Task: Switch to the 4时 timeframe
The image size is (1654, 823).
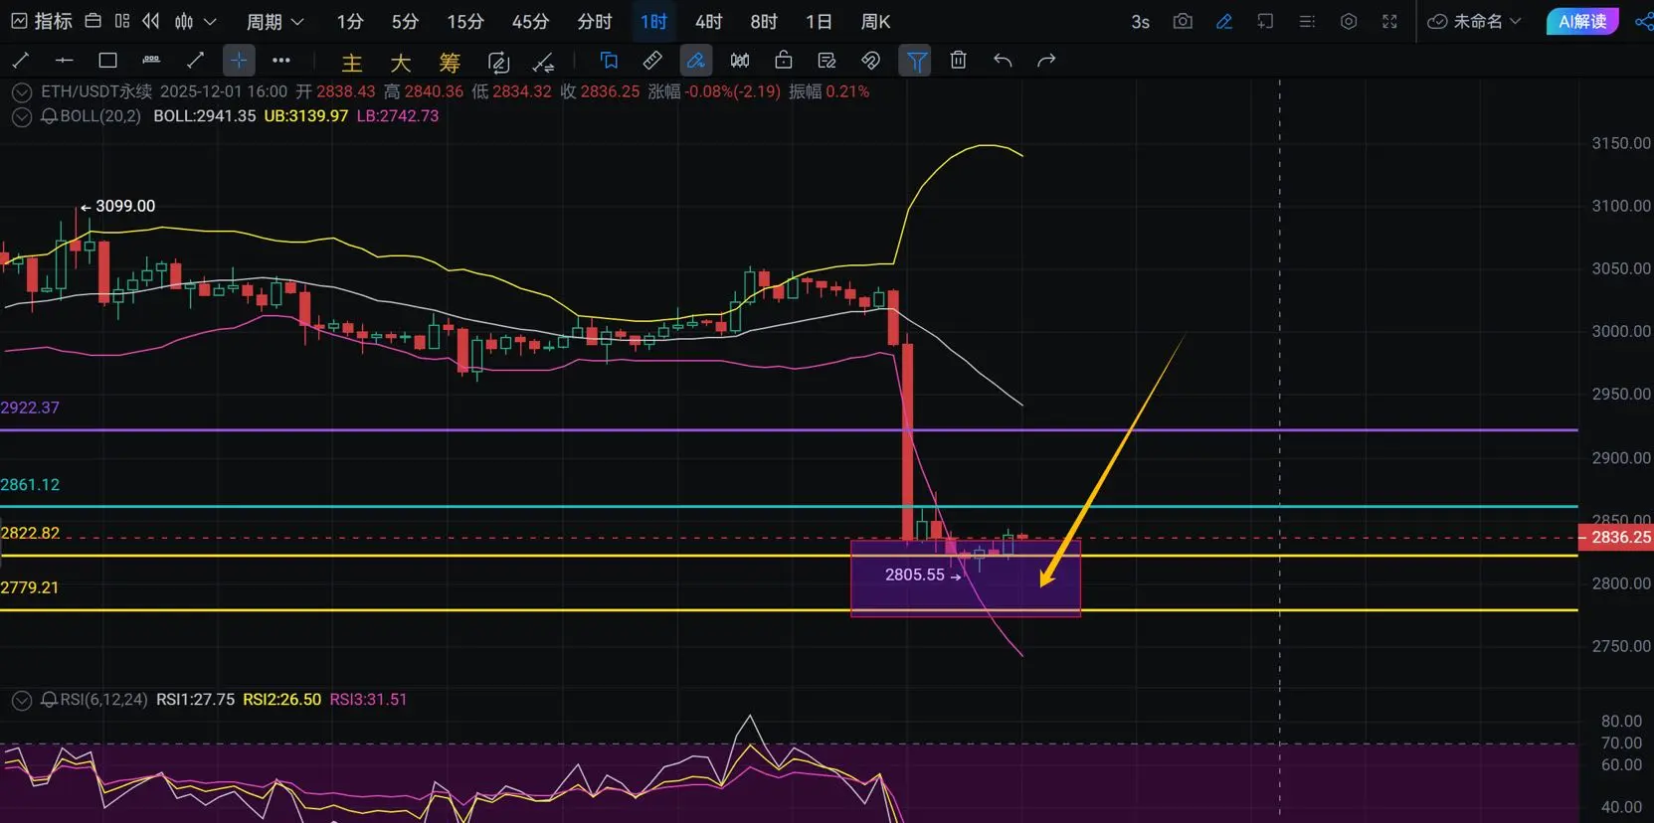Action: tap(708, 21)
